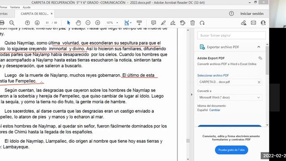Click the selected file name CARPETA D...docx.pdf

click(214, 82)
